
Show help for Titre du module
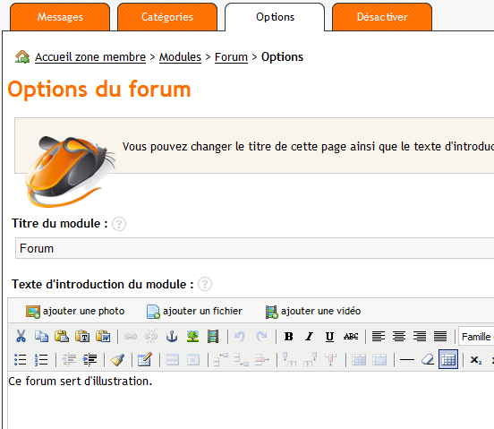pyautogui.click(x=119, y=224)
